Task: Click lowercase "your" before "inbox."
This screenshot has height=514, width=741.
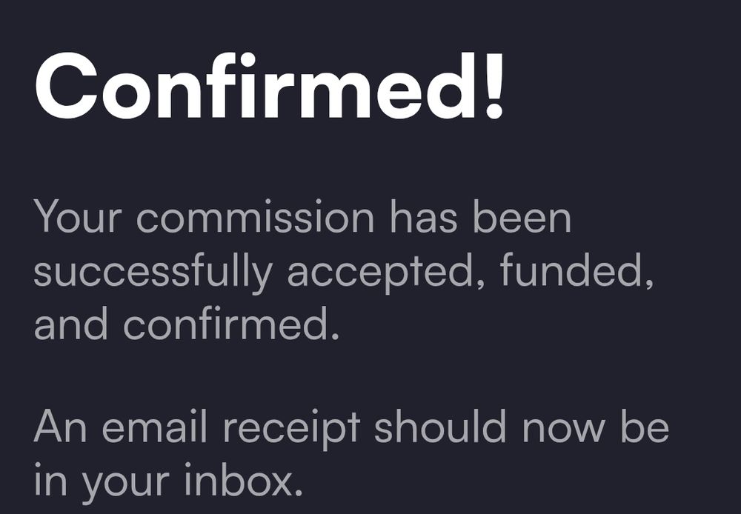Action: [124, 484]
